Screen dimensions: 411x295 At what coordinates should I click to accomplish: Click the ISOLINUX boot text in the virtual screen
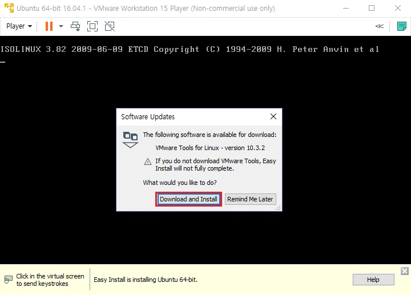coord(190,49)
